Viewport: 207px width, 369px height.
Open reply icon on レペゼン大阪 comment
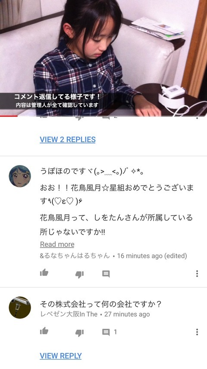pos(106,332)
